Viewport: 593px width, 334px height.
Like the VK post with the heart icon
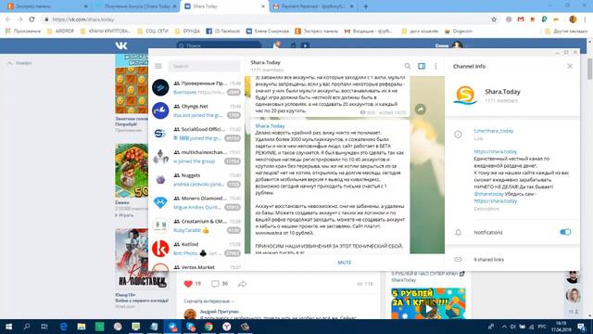pos(188,284)
